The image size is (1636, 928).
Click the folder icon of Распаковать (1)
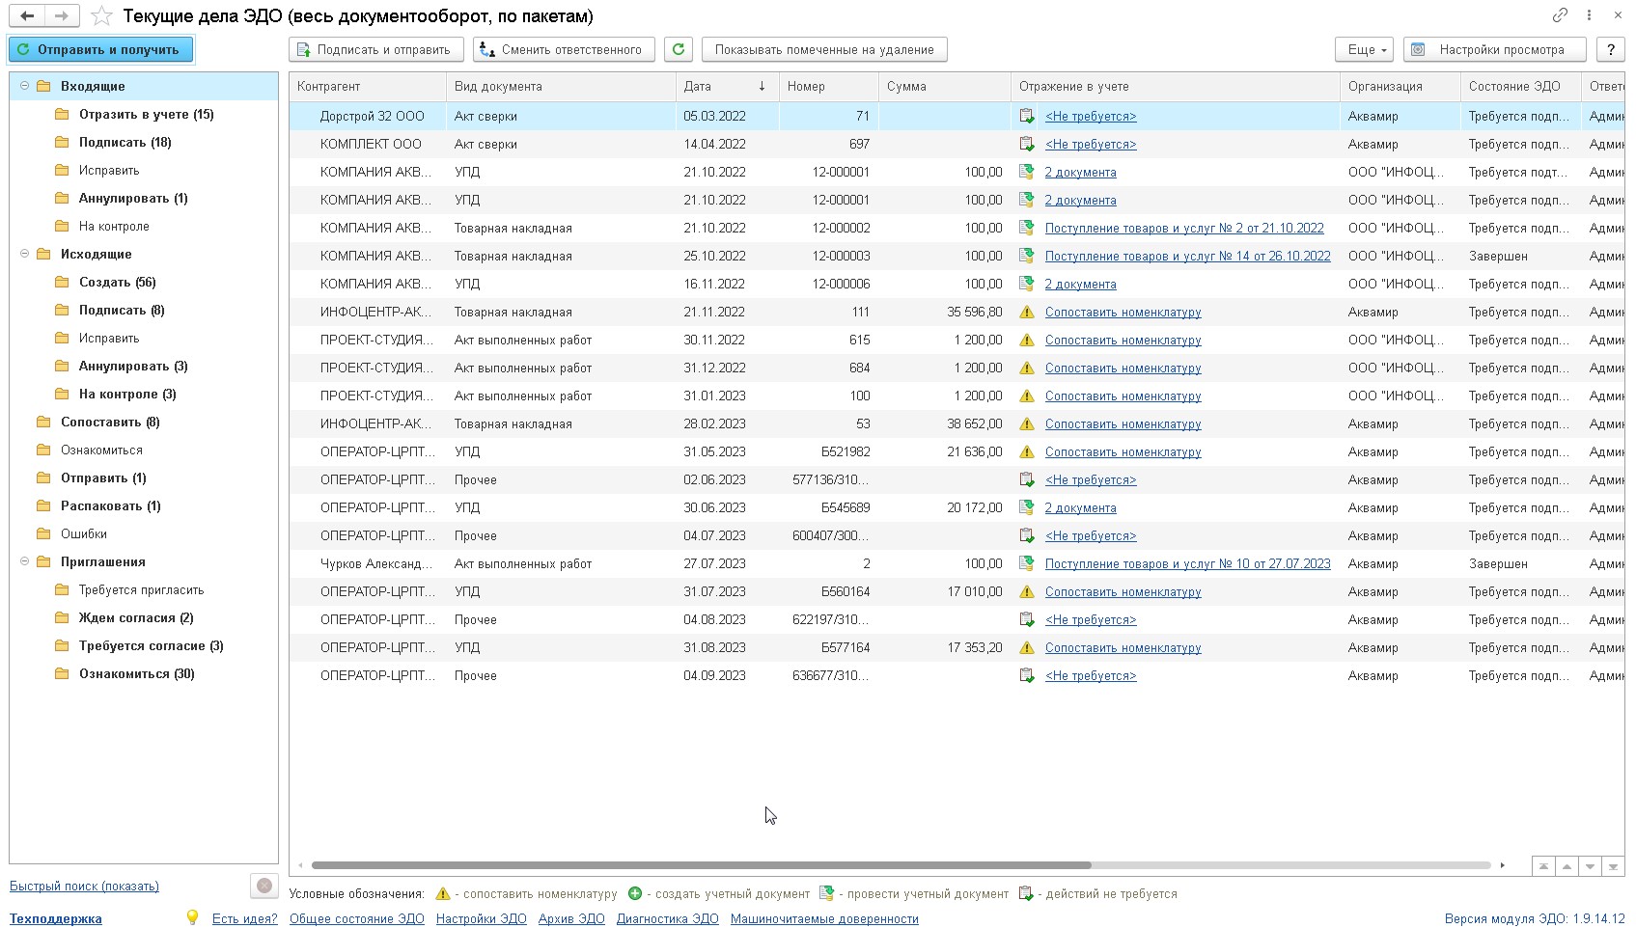(43, 505)
